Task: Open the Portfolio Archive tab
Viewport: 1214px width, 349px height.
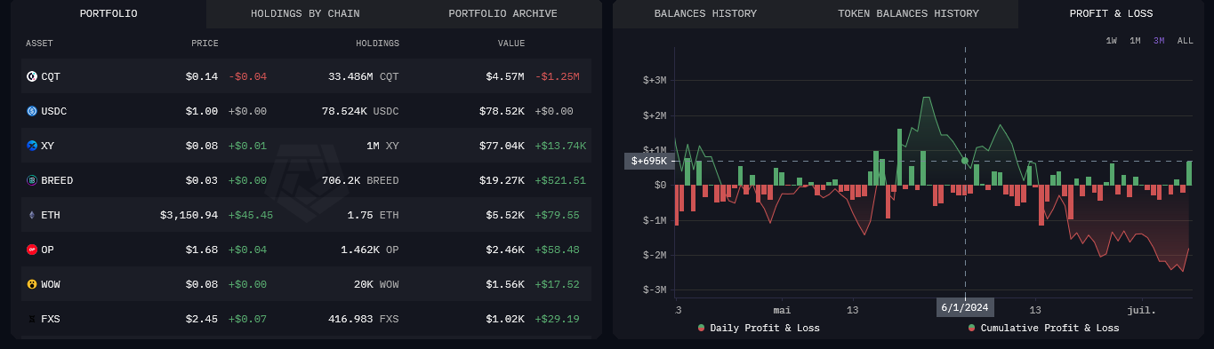Action: click(x=503, y=14)
